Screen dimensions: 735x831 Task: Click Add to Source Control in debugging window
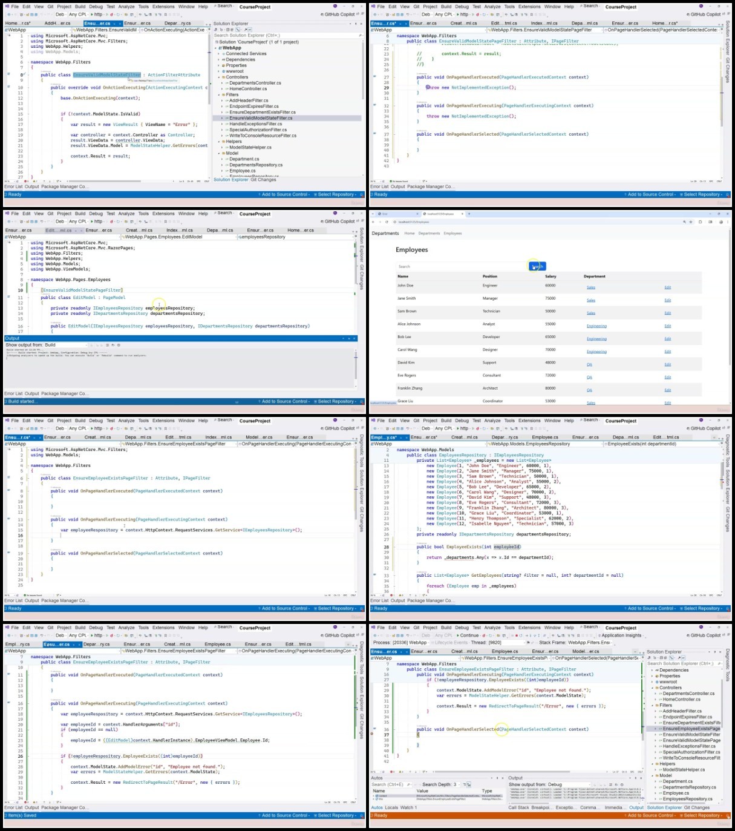650,815
